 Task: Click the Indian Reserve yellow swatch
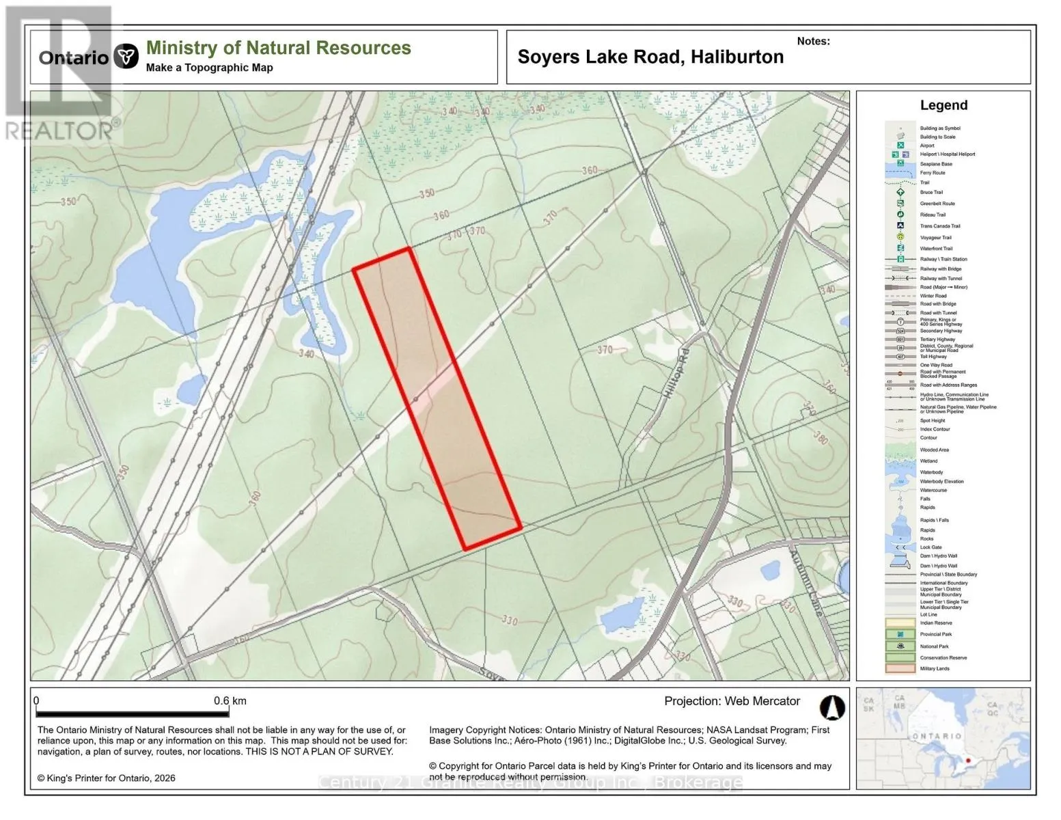(900, 623)
